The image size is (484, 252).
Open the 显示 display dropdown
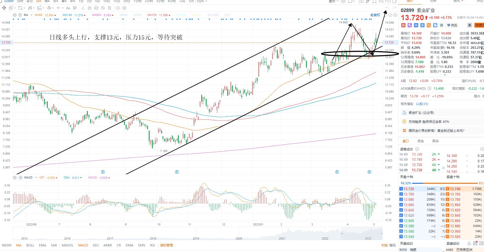333,1
